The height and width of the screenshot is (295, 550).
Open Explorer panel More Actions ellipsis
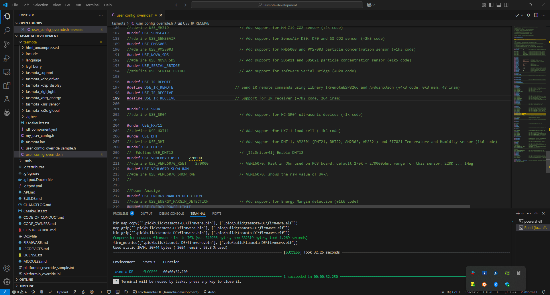[101, 15]
